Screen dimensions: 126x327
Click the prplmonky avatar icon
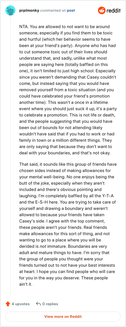click(10, 10)
